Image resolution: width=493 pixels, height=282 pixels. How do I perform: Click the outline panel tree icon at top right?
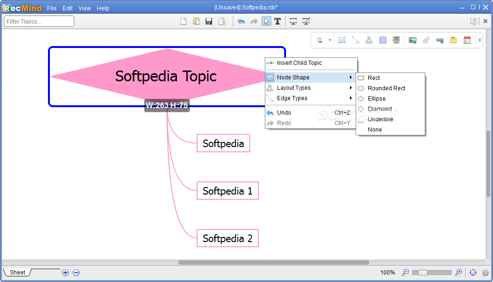click(x=473, y=21)
